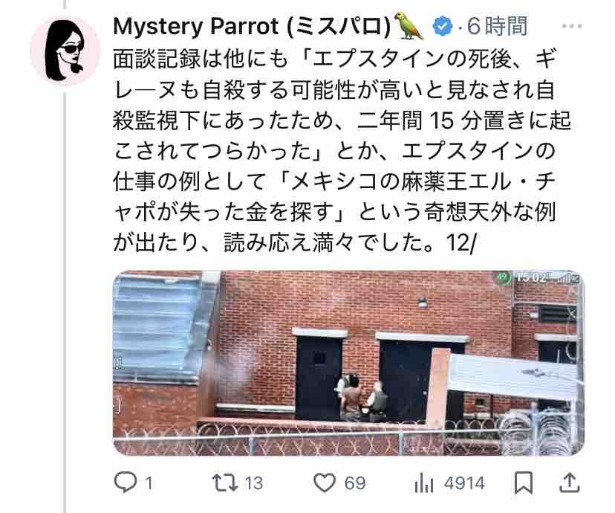Open the reply speech bubble icon
This screenshot has width=615, height=513.
pyautogui.click(x=125, y=483)
